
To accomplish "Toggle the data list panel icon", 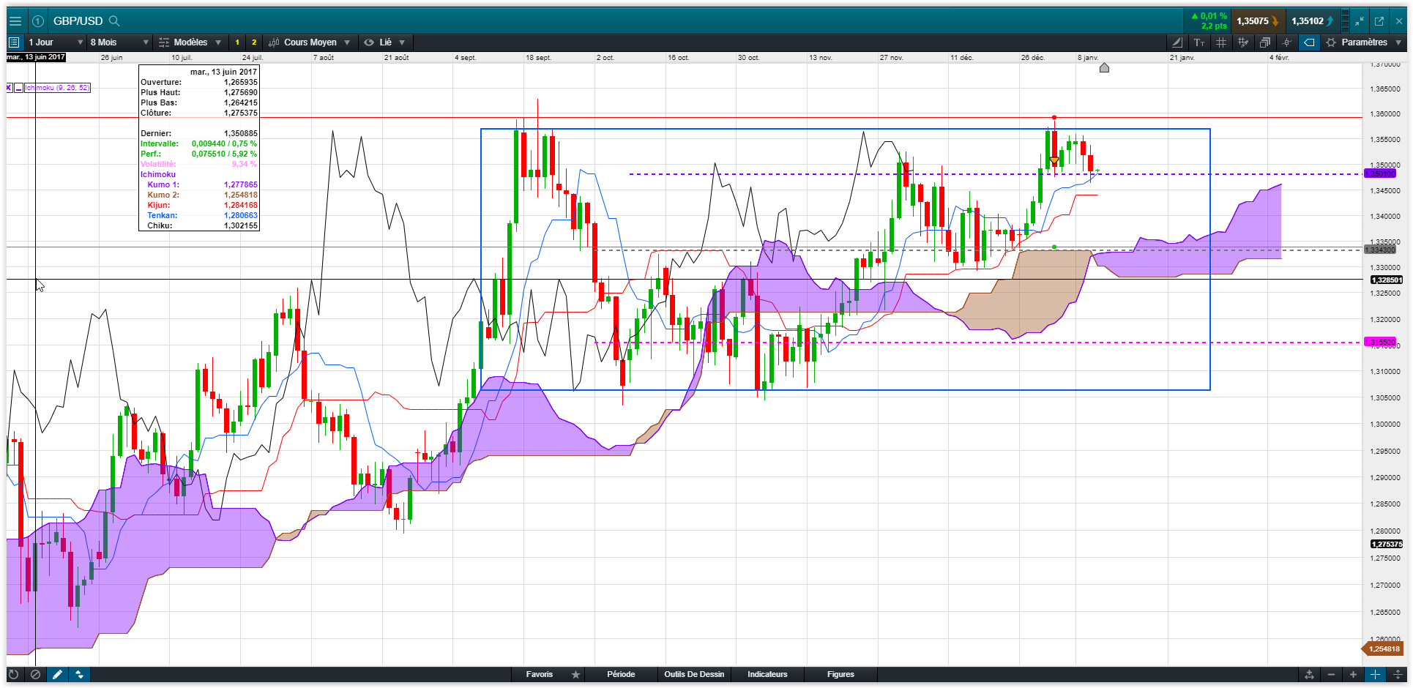I will click(14, 42).
